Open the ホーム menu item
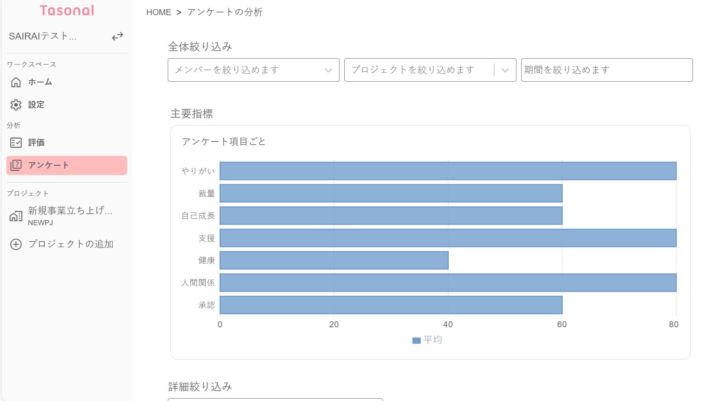The image size is (728, 401). 40,82
